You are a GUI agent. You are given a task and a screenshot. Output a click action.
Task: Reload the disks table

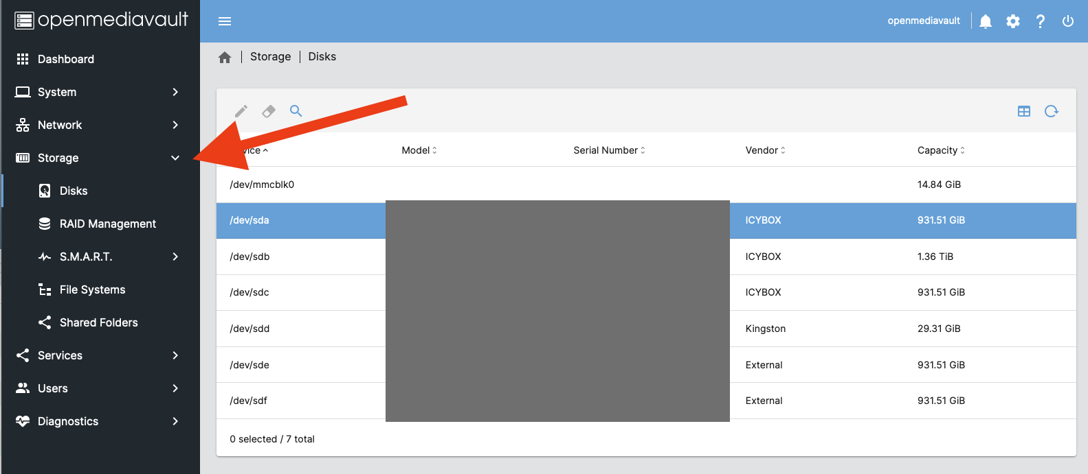pos(1052,111)
